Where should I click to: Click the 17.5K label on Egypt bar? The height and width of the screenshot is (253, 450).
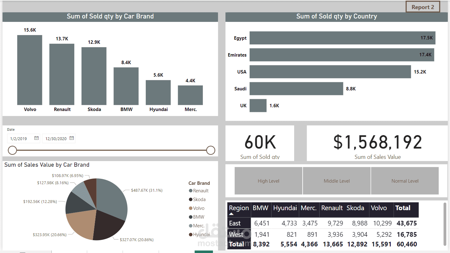tap(426, 38)
